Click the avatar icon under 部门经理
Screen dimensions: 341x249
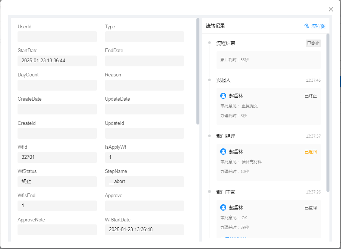[x=223, y=152]
